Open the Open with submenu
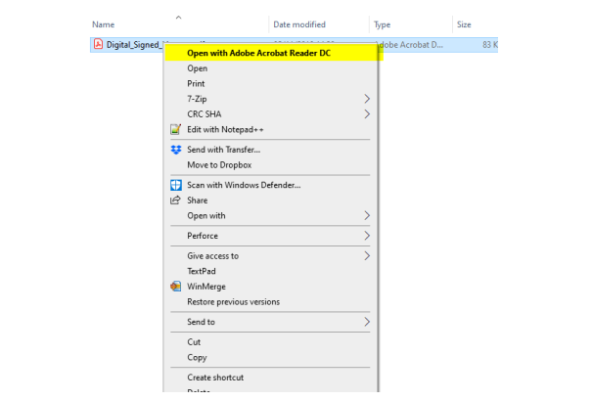 click(271, 215)
